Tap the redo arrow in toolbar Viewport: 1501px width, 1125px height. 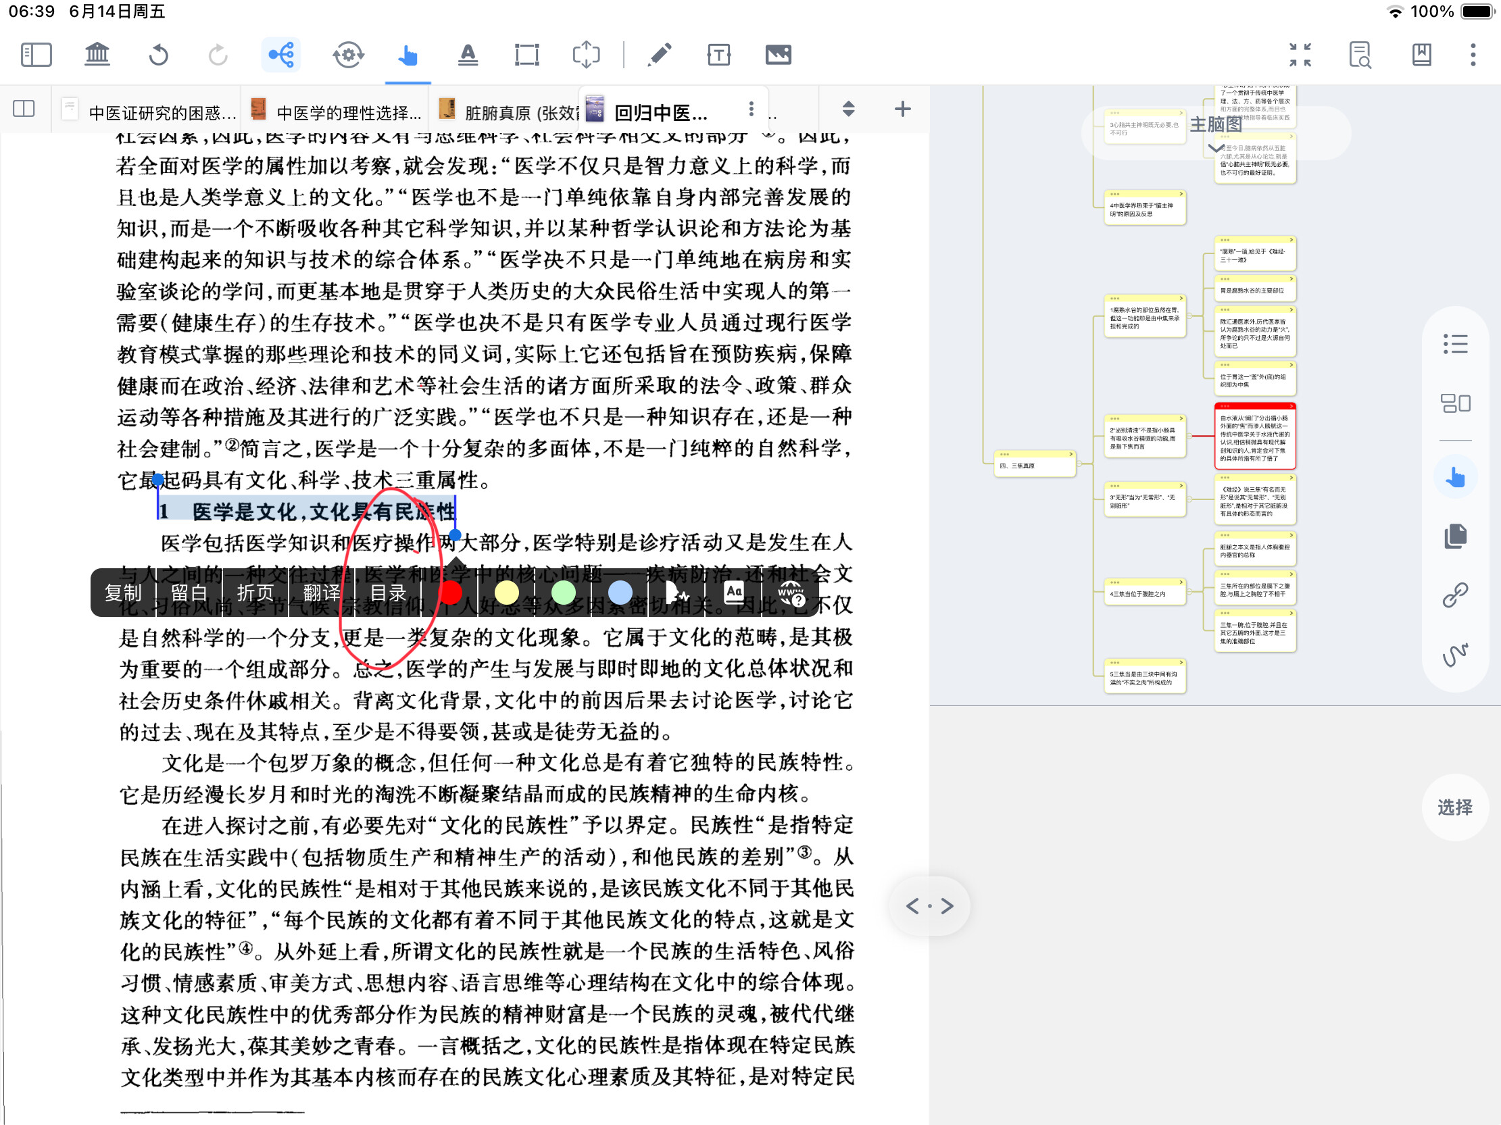(x=218, y=54)
